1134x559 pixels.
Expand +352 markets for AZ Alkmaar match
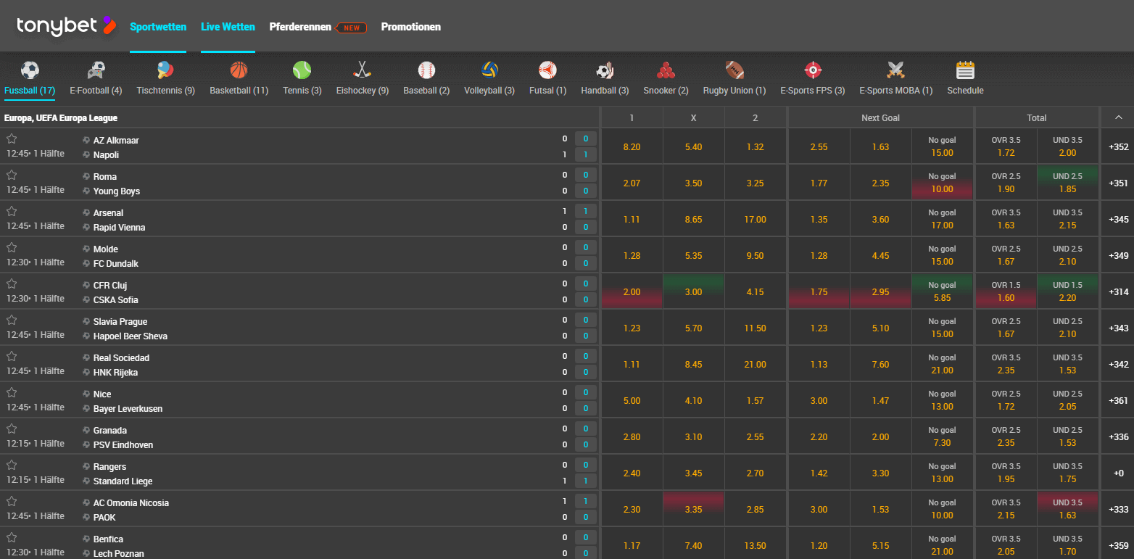1118,146
